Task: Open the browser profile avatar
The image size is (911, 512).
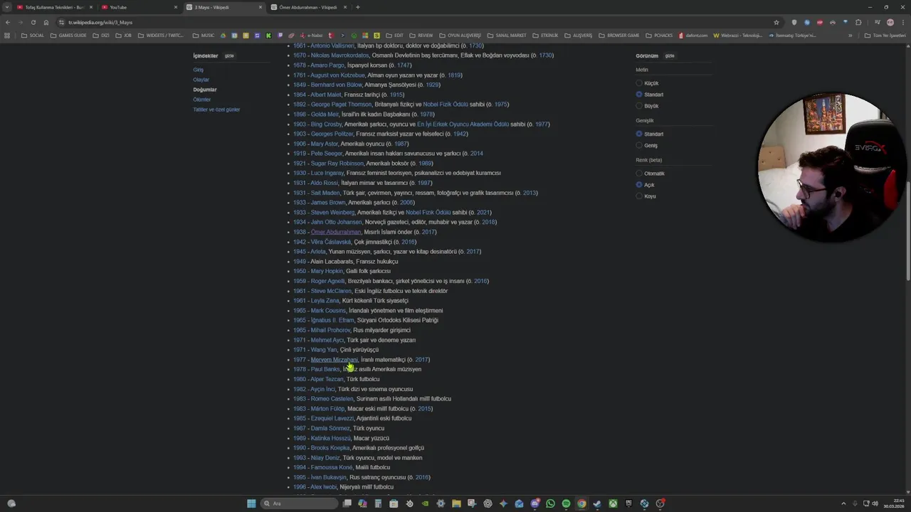Action: pos(890,22)
